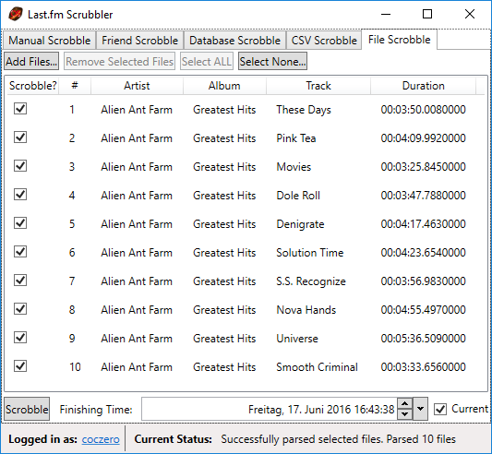The image size is (492, 454).
Task: Select track title Denigrate
Action: click(300, 224)
